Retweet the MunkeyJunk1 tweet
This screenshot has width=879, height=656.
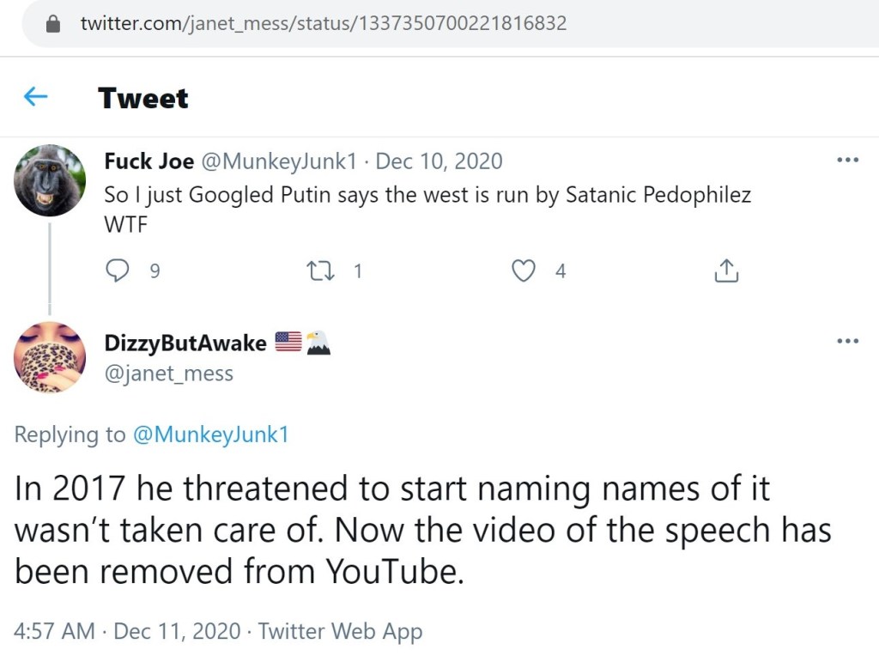(x=320, y=271)
